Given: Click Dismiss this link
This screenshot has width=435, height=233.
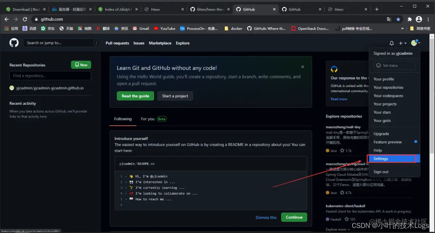Looking at the screenshot, I should tap(266, 217).
